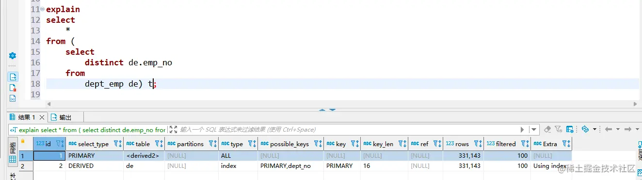The image size is (642, 180).
Task: Place cursor on line 16 distinct de.emp_no
Action: coord(128,62)
